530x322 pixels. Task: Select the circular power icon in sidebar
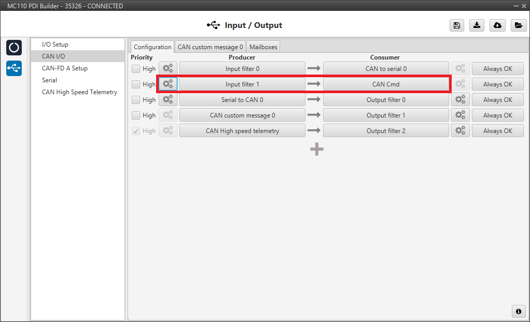point(14,48)
